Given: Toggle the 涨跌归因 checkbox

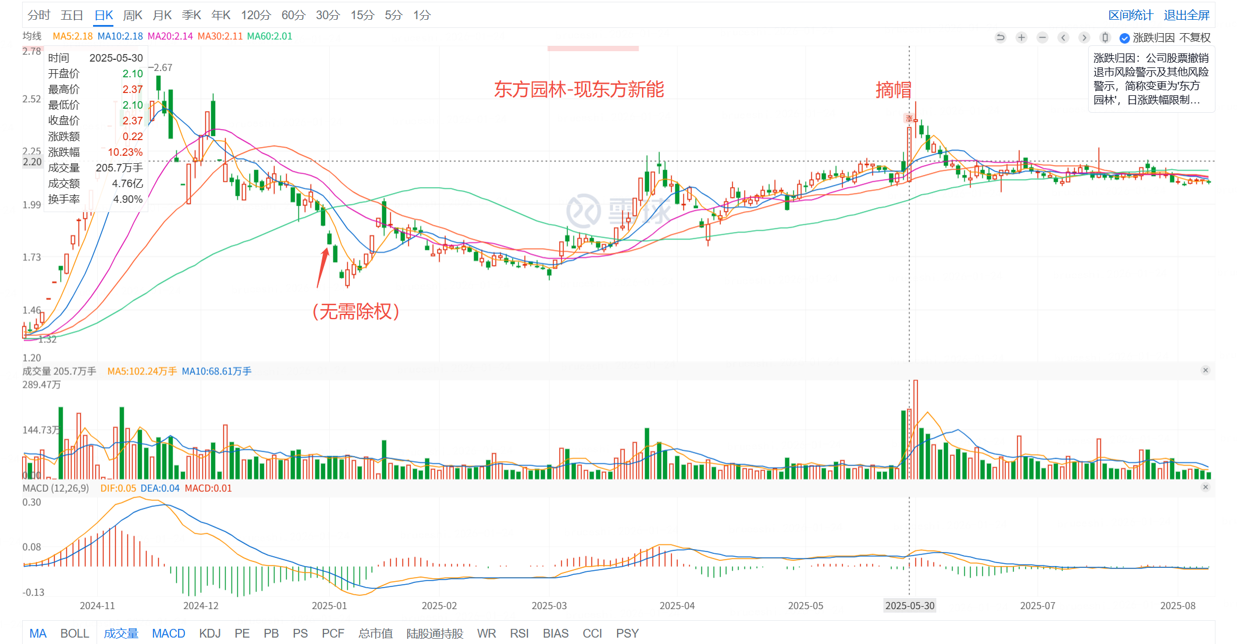Looking at the screenshot, I should click(1125, 38).
